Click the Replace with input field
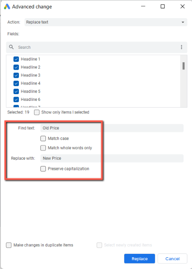This screenshot has width=192, height=269. coord(112,158)
